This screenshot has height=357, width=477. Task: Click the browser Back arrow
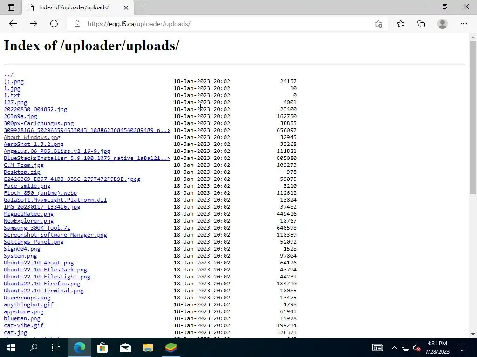click(x=13, y=24)
